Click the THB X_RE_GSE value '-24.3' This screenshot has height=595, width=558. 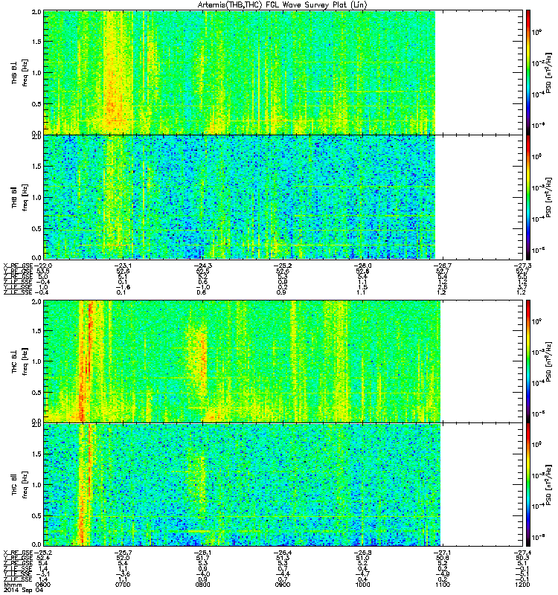pos(202,266)
